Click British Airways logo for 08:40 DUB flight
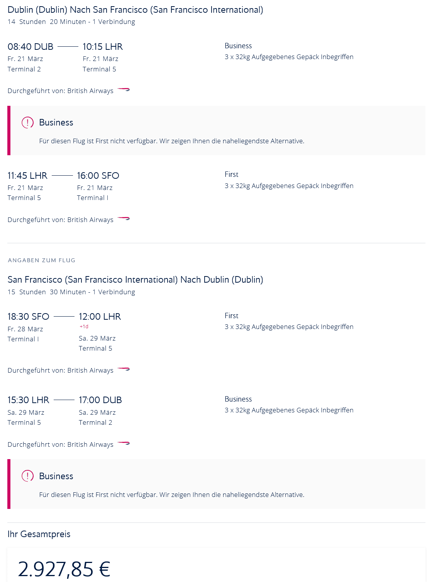Viewport: 432px width, 585px height. pyautogui.click(x=124, y=90)
